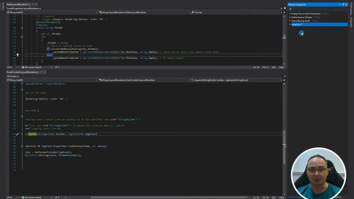The image size is (354, 199).
Task: Open the Toolbox side tab on the left edge
Action: tap(3, 6)
